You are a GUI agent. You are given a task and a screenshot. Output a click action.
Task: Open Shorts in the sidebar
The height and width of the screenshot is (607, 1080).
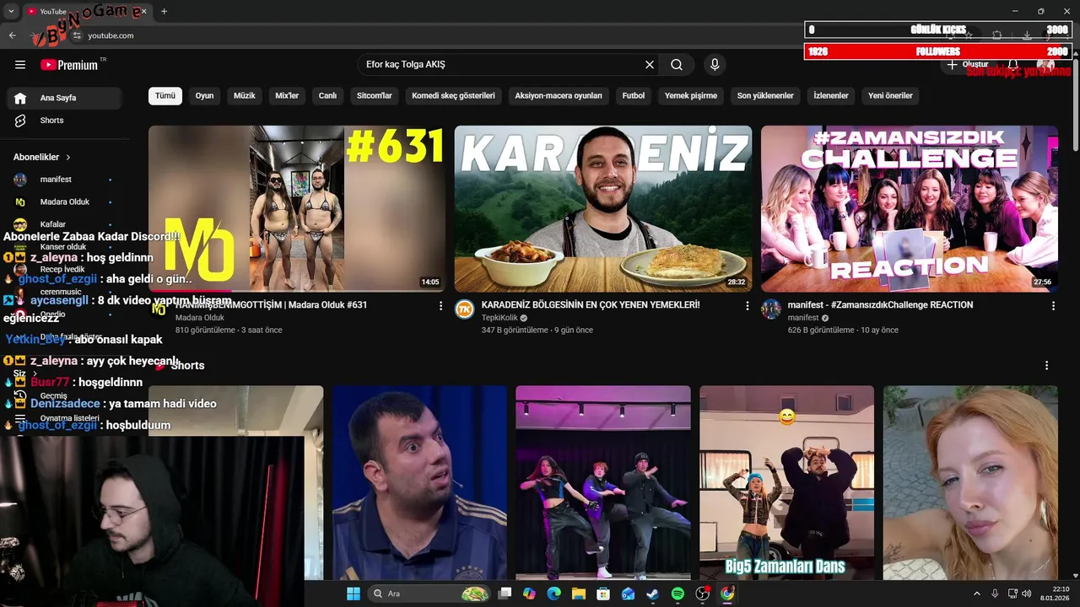point(65,121)
